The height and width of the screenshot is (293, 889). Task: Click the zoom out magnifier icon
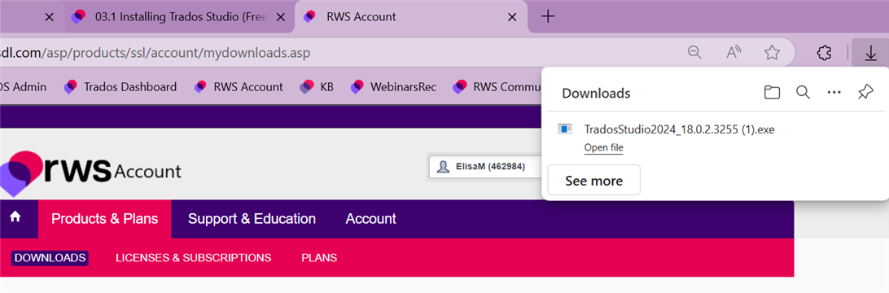tap(694, 53)
